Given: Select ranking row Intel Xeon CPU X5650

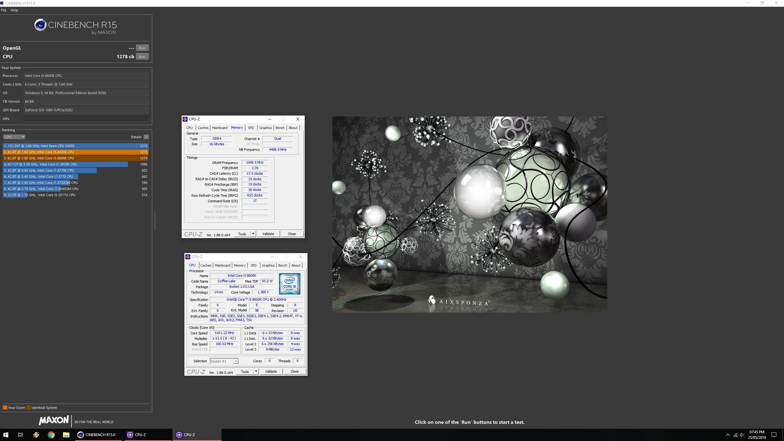Looking at the screenshot, I should [x=75, y=146].
